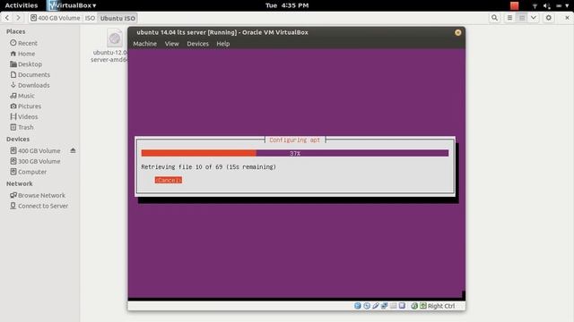This screenshot has height=322, width=574.
Task: Click the network adapter icon in VirtualBox status bar
Action: coord(385,306)
